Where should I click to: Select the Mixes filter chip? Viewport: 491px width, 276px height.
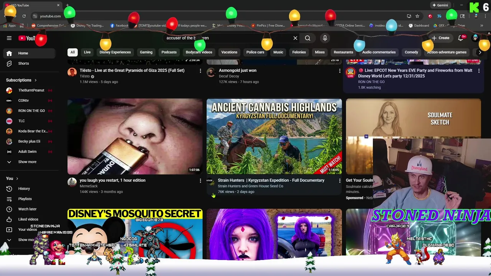pyautogui.click(x=320, y=52)
